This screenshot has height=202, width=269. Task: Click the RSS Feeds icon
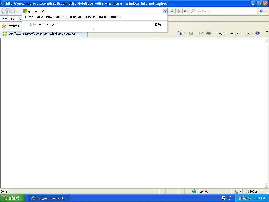[x=191, y=33]
